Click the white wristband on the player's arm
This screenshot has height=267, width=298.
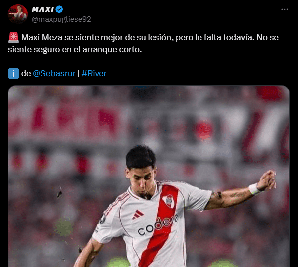pyautogui.click(x=254, y=189)
